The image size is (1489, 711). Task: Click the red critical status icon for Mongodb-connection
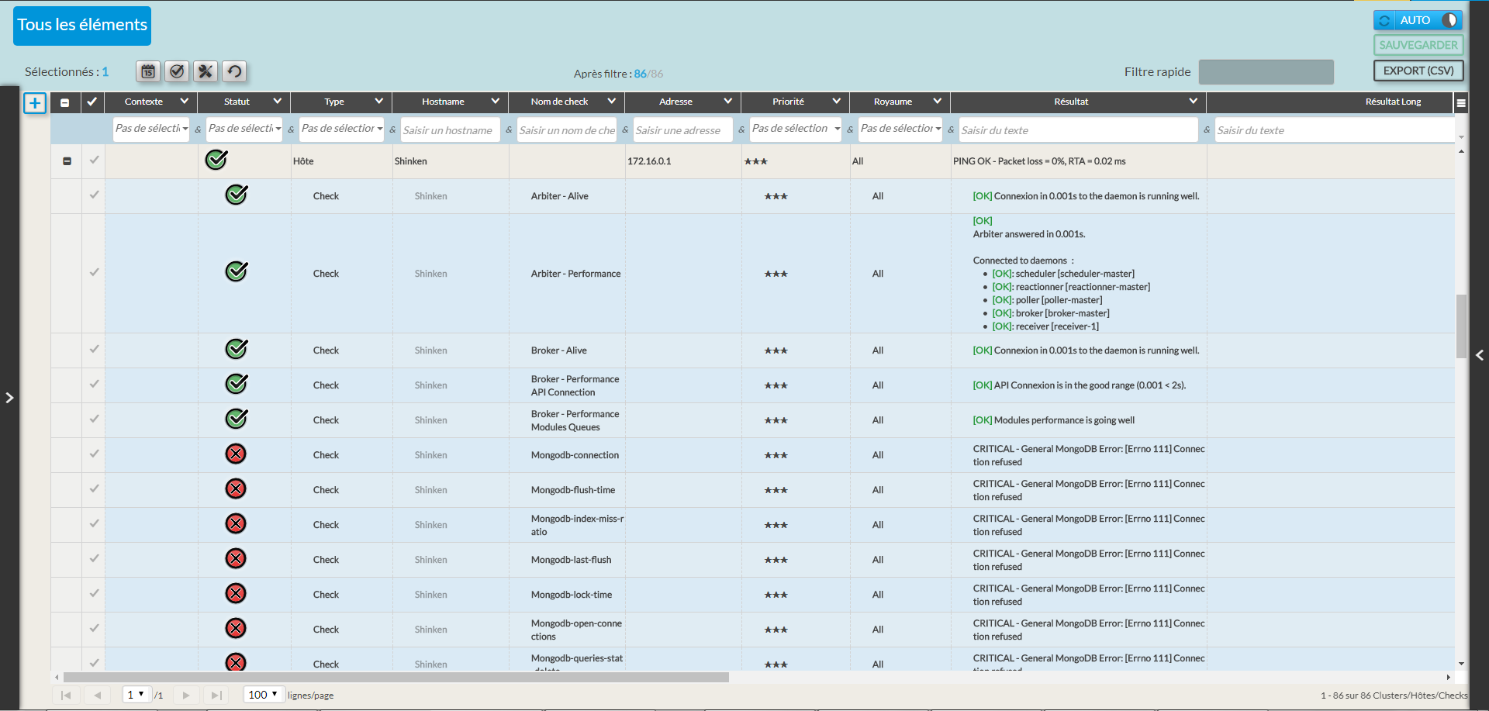click(x=236, y=454)
